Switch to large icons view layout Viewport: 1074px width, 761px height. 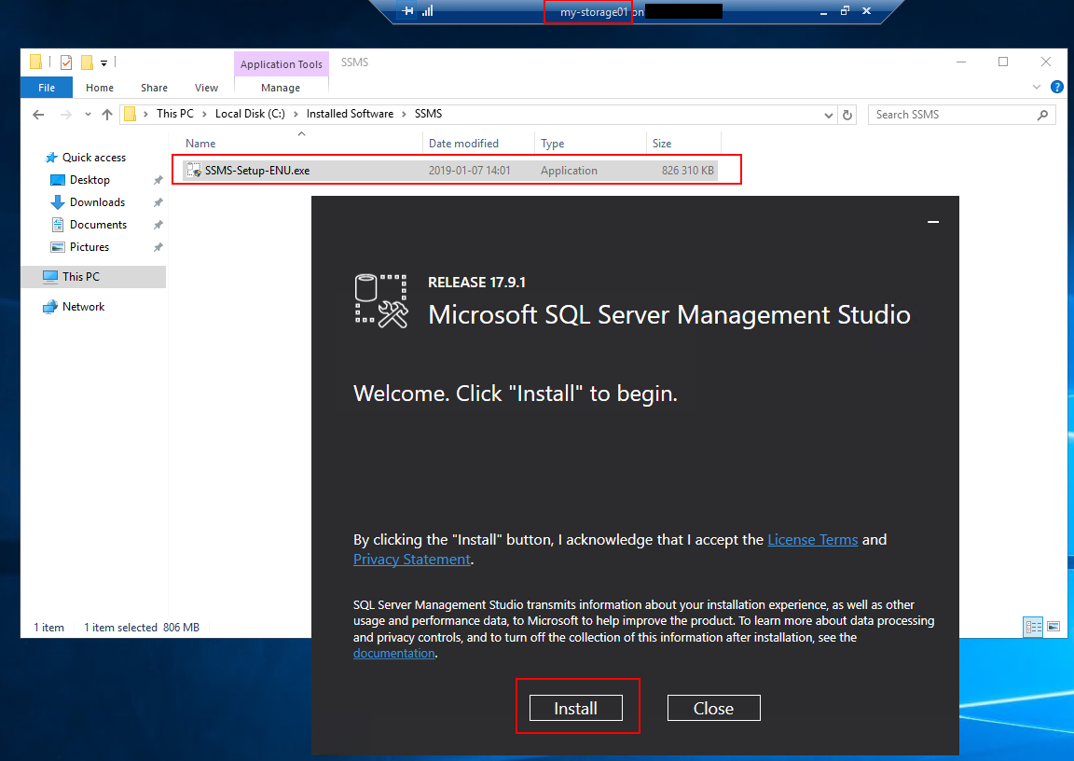point(1053,626)
